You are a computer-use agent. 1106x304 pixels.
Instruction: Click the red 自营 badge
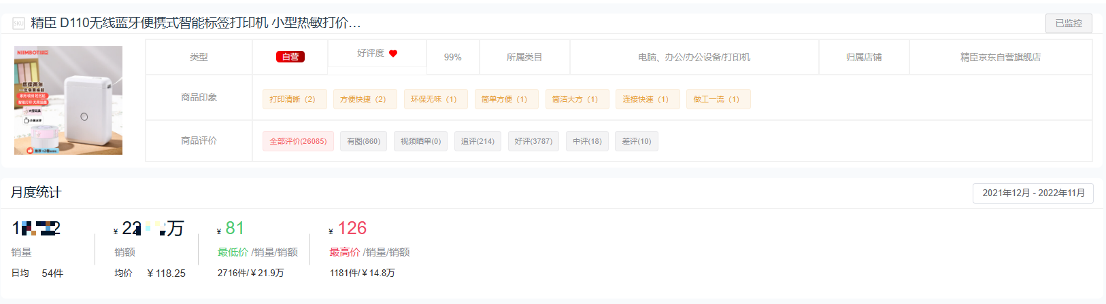(290, 57)
